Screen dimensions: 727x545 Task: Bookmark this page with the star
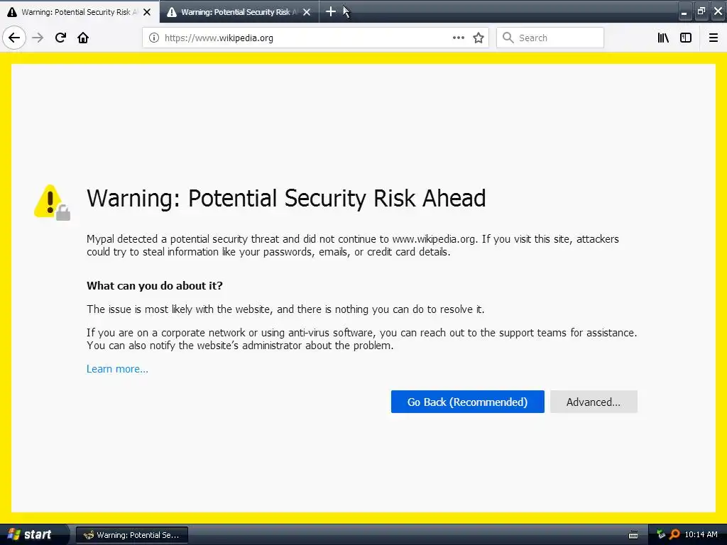point(479,38)
